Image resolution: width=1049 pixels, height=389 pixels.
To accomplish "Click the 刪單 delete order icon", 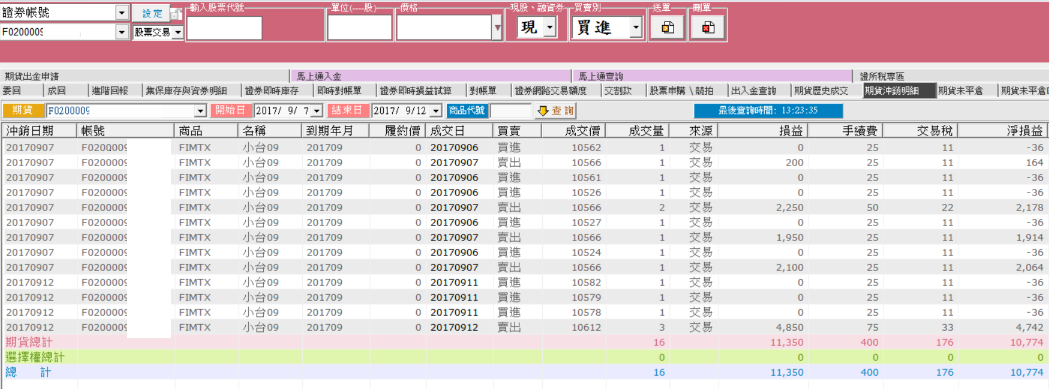I will pos(708,28).
